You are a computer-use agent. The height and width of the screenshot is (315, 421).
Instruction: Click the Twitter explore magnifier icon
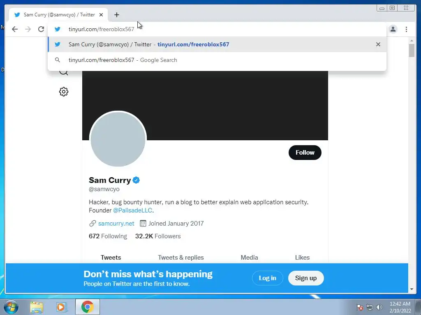pyautogui.click(x=64, y=73)
